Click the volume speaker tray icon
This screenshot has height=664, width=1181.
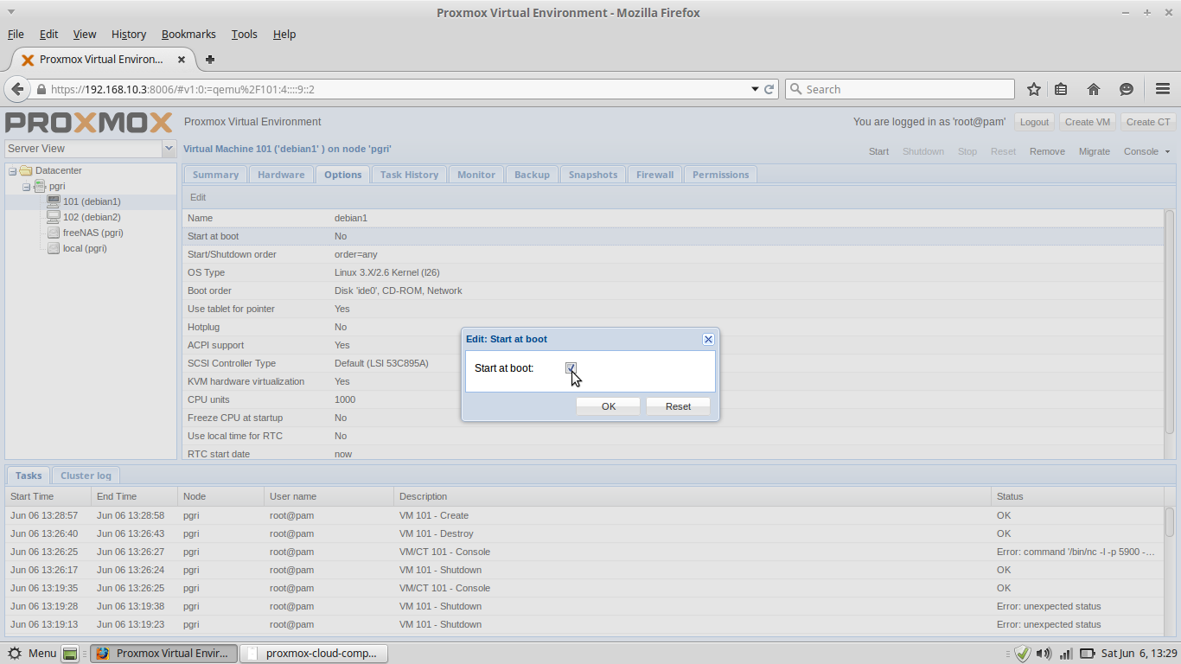pyautogui.click(x=1044, y=654)
